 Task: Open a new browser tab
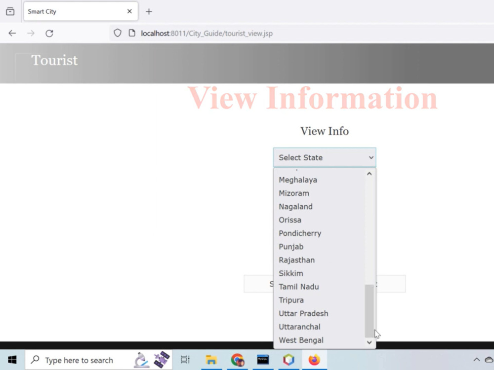(x=149, y=12)
